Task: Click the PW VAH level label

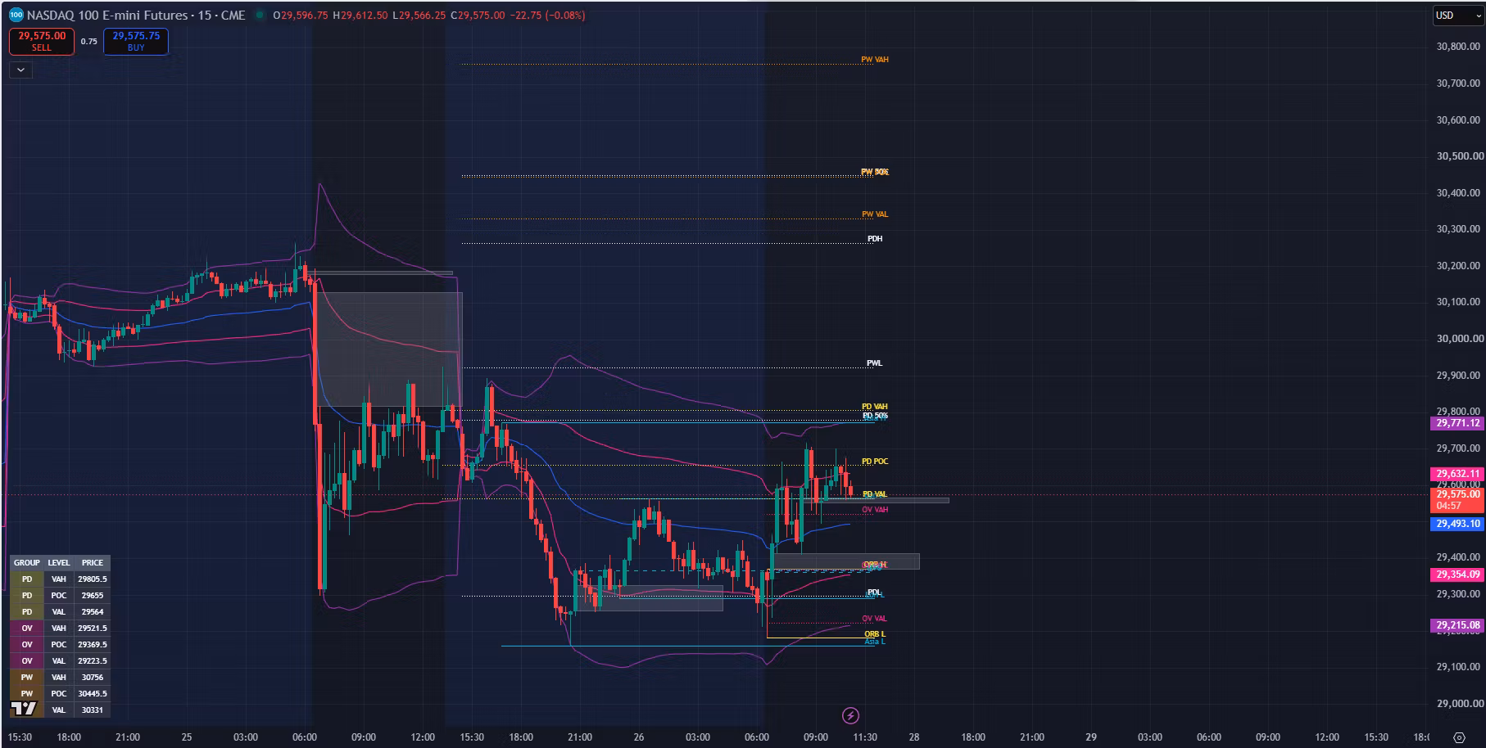Action: point(875,60)
